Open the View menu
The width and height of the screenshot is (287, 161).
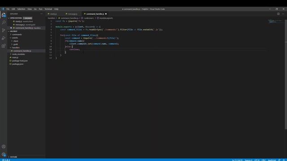tap(30, 9)
